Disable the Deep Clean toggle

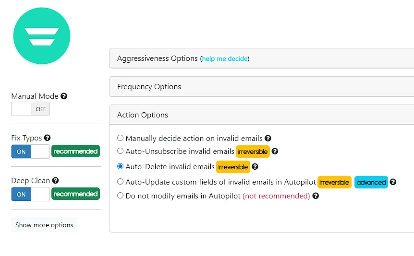coord(30,194)
